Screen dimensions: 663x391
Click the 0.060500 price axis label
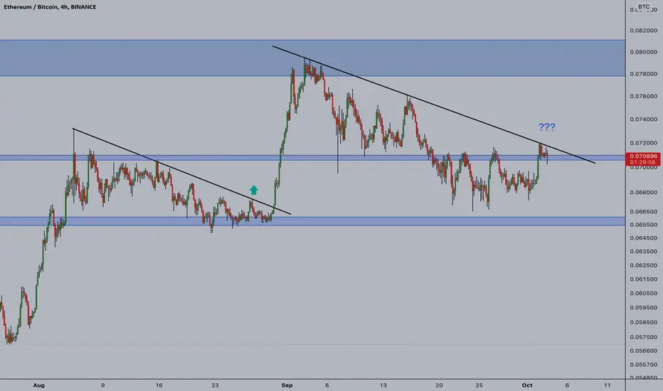click(644, 294)
